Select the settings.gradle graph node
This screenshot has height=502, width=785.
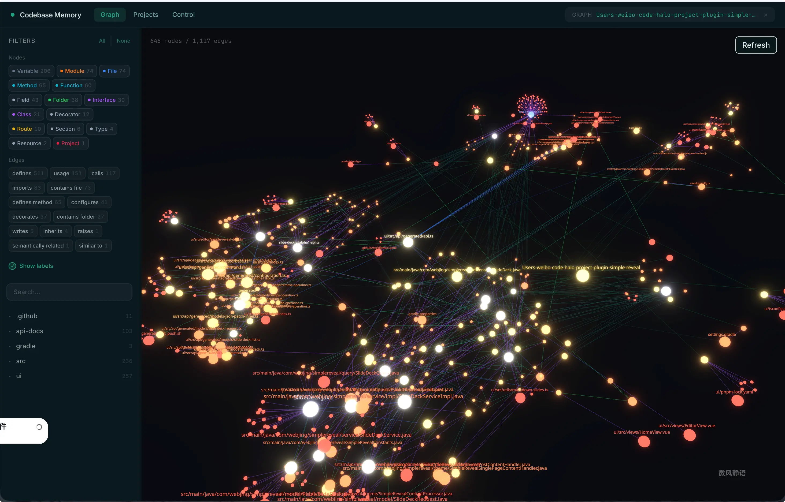pyautogui.click(x=725, y=342)
